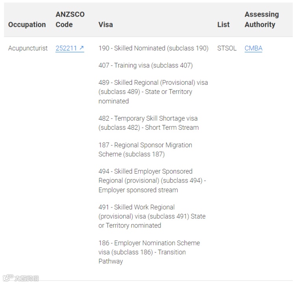Screen dimensions: 295x284
Task: Click the 494 Skilled Employer Sponsored entry
Action: point(152,181)
